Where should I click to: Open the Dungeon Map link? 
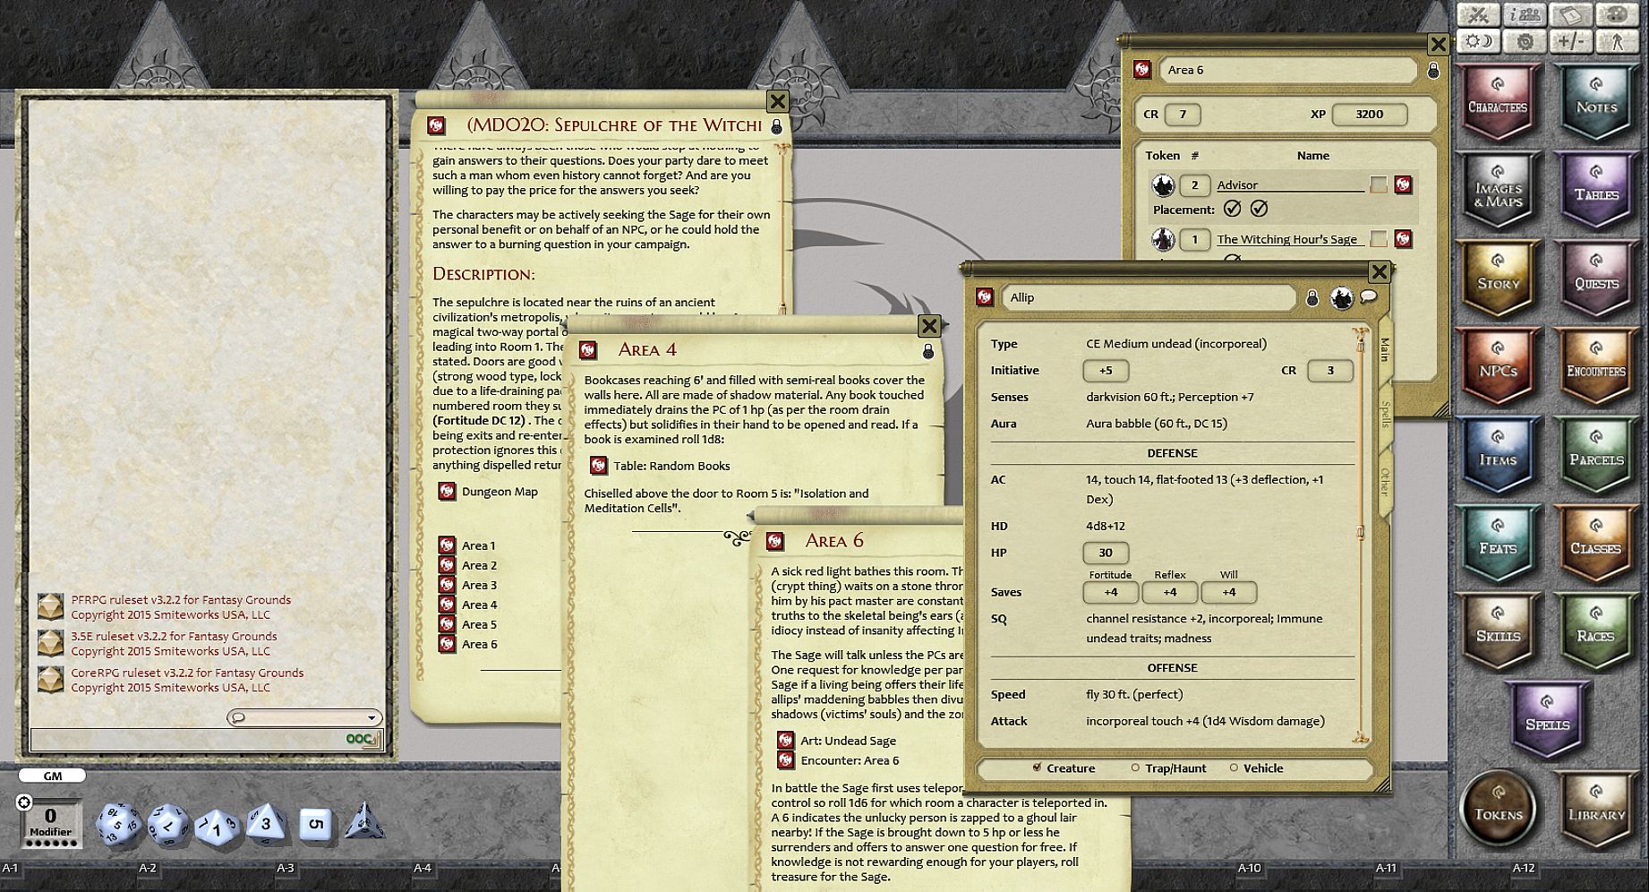pos(447,491)
